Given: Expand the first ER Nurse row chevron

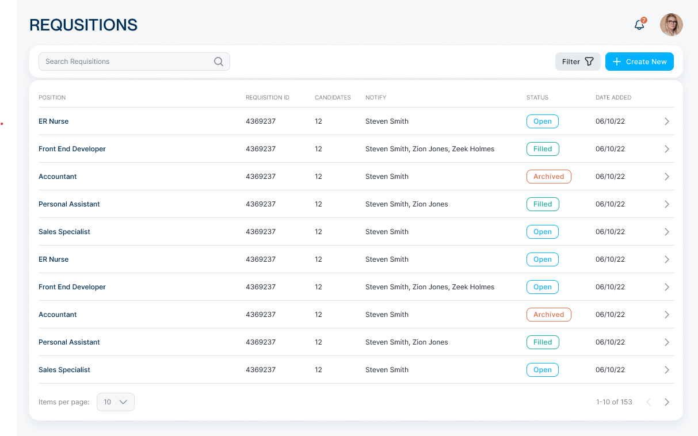Looking at the screenshot, I should (667, 121).
